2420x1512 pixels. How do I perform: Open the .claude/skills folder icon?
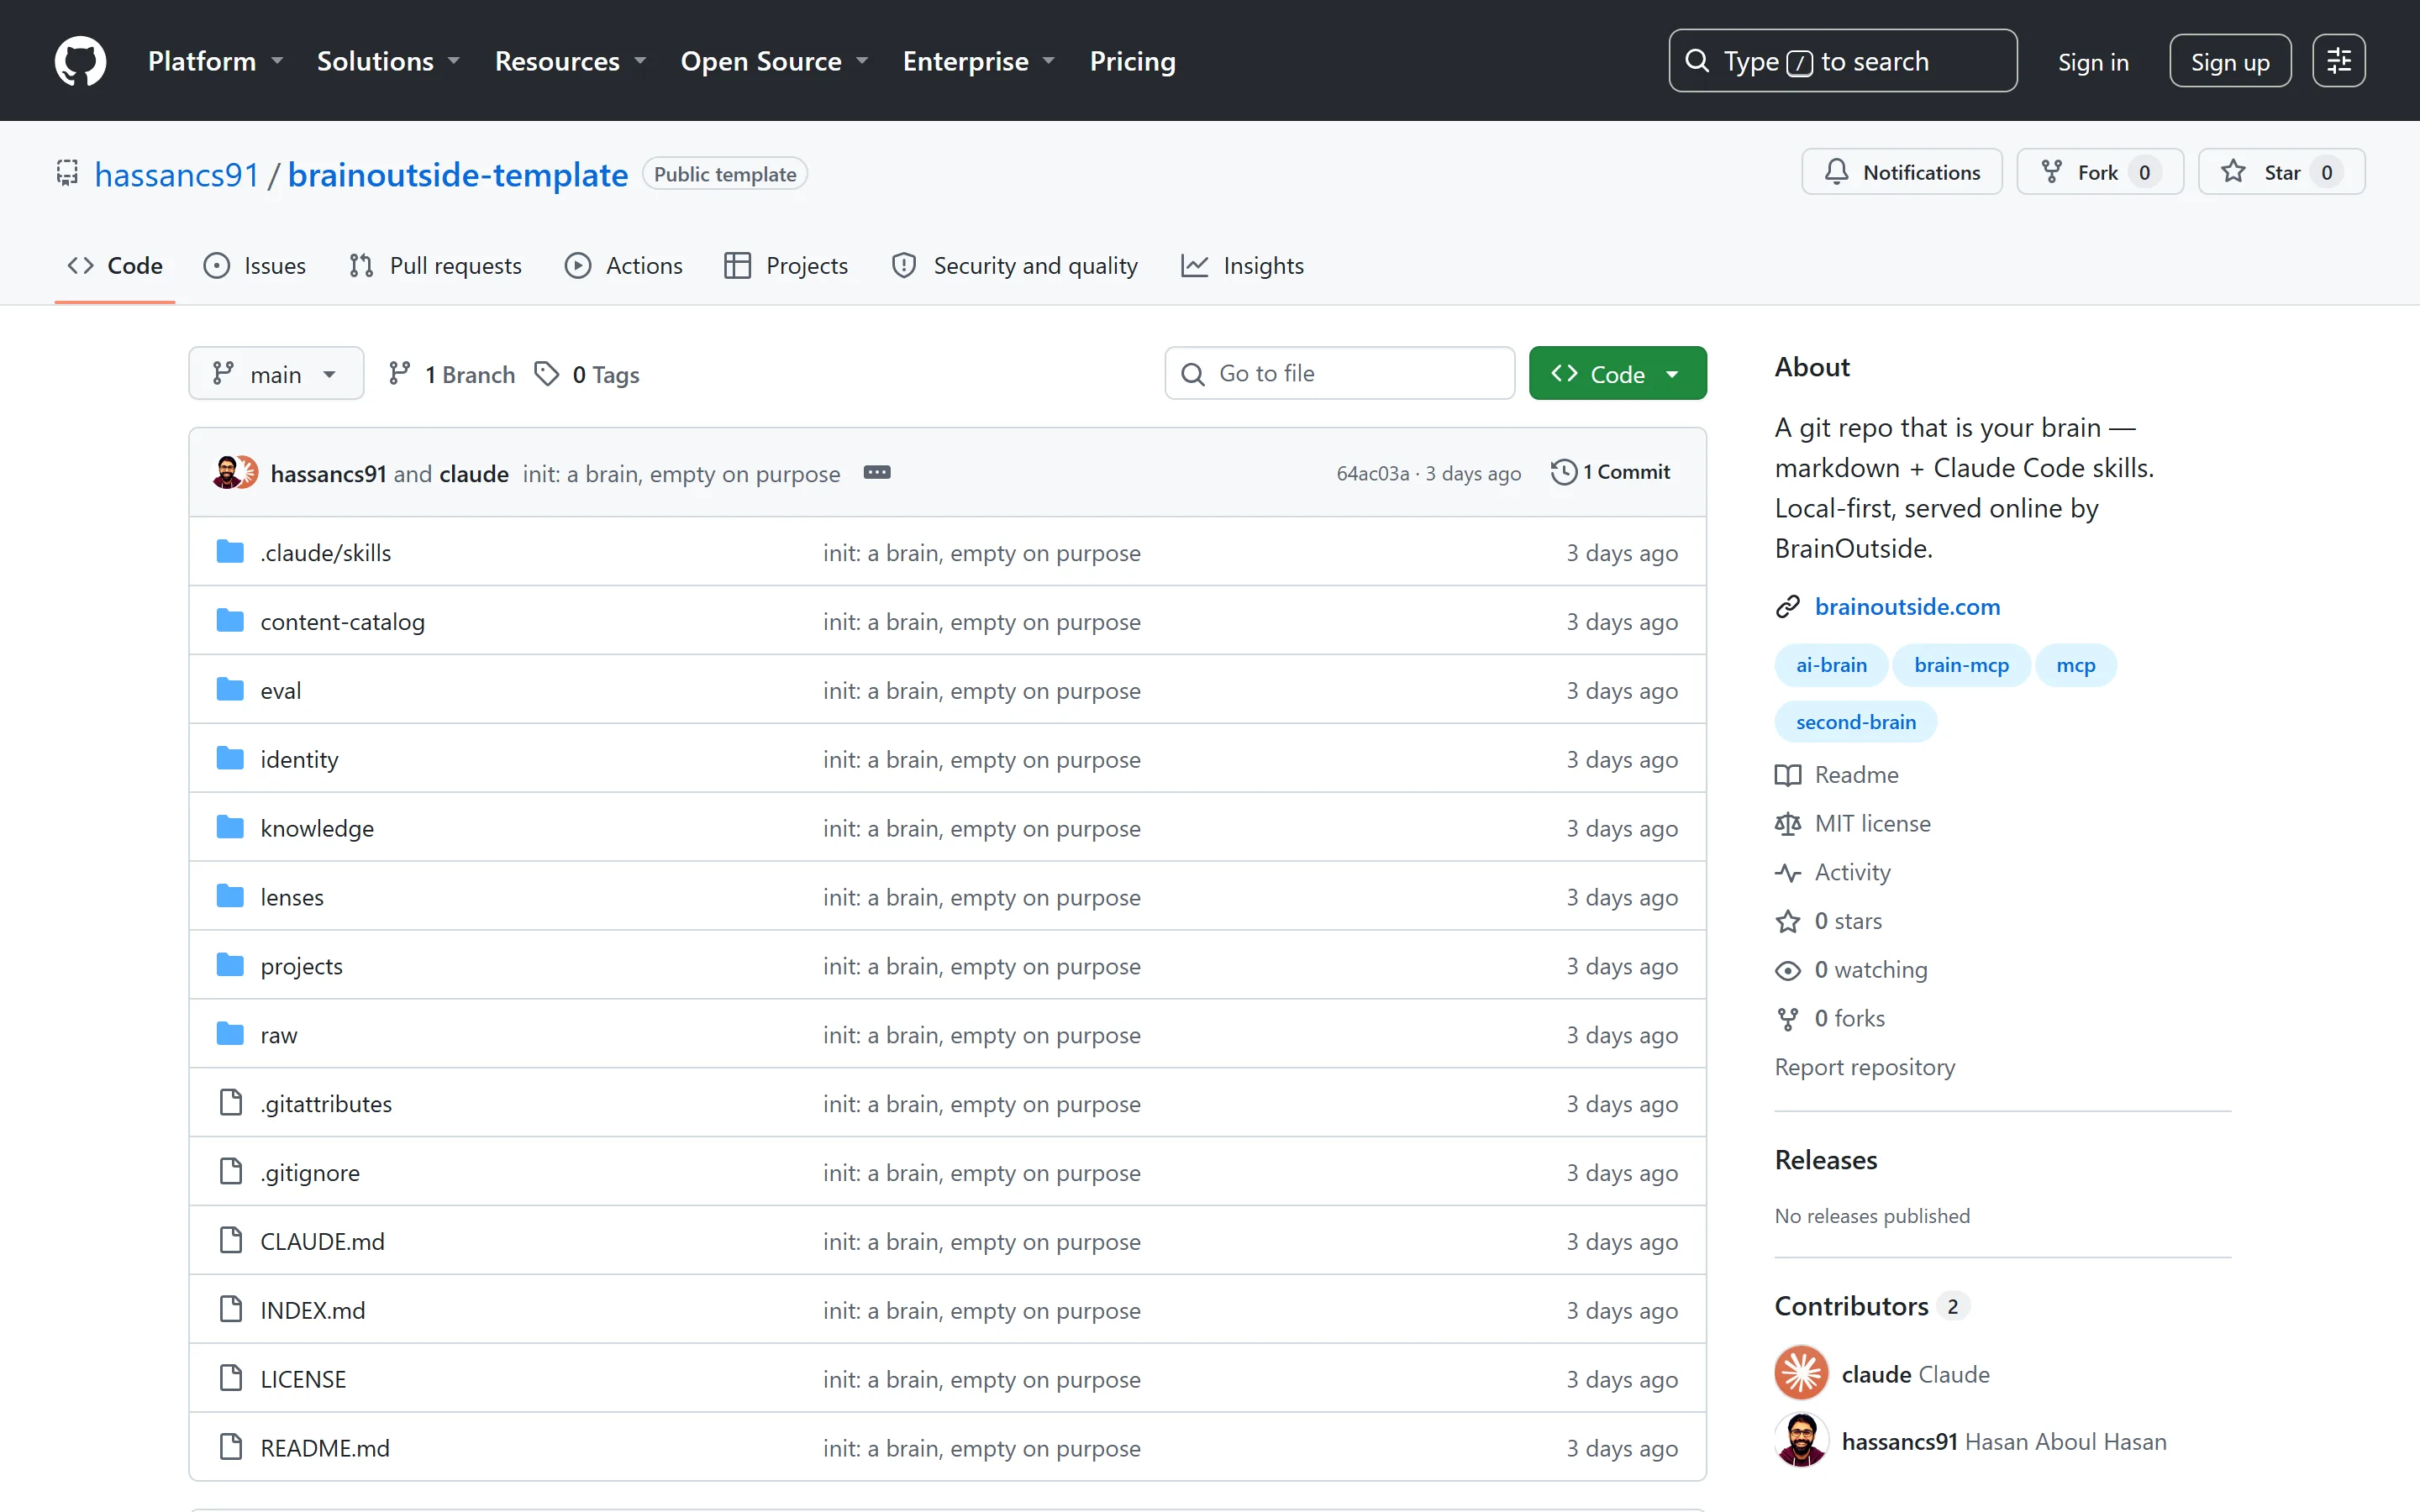pos(230,552)
